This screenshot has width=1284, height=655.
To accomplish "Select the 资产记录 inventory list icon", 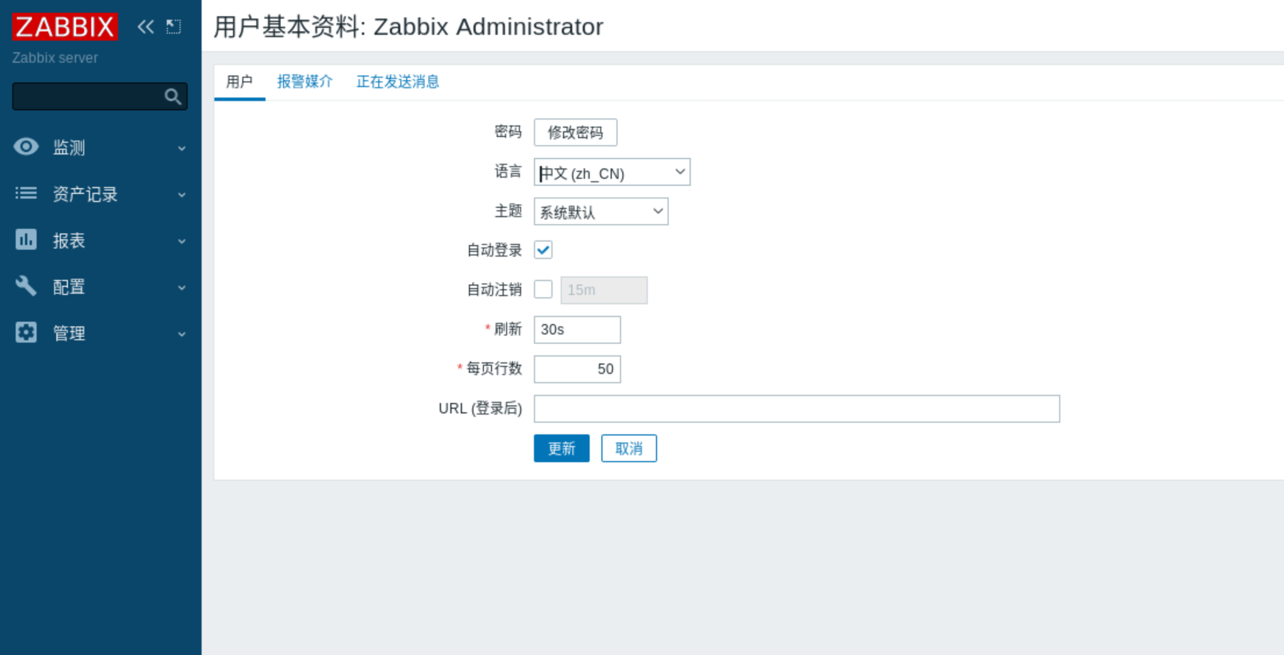I will [26, 193].
